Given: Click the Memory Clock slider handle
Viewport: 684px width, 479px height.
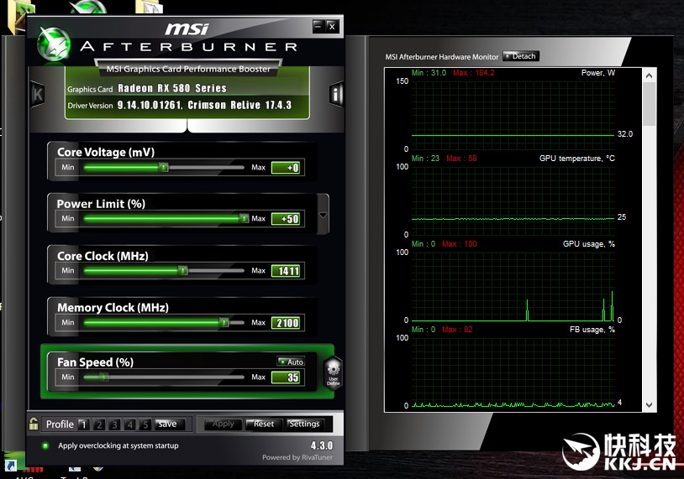Looking at the screenshot, I should click(x=224, y=323).
